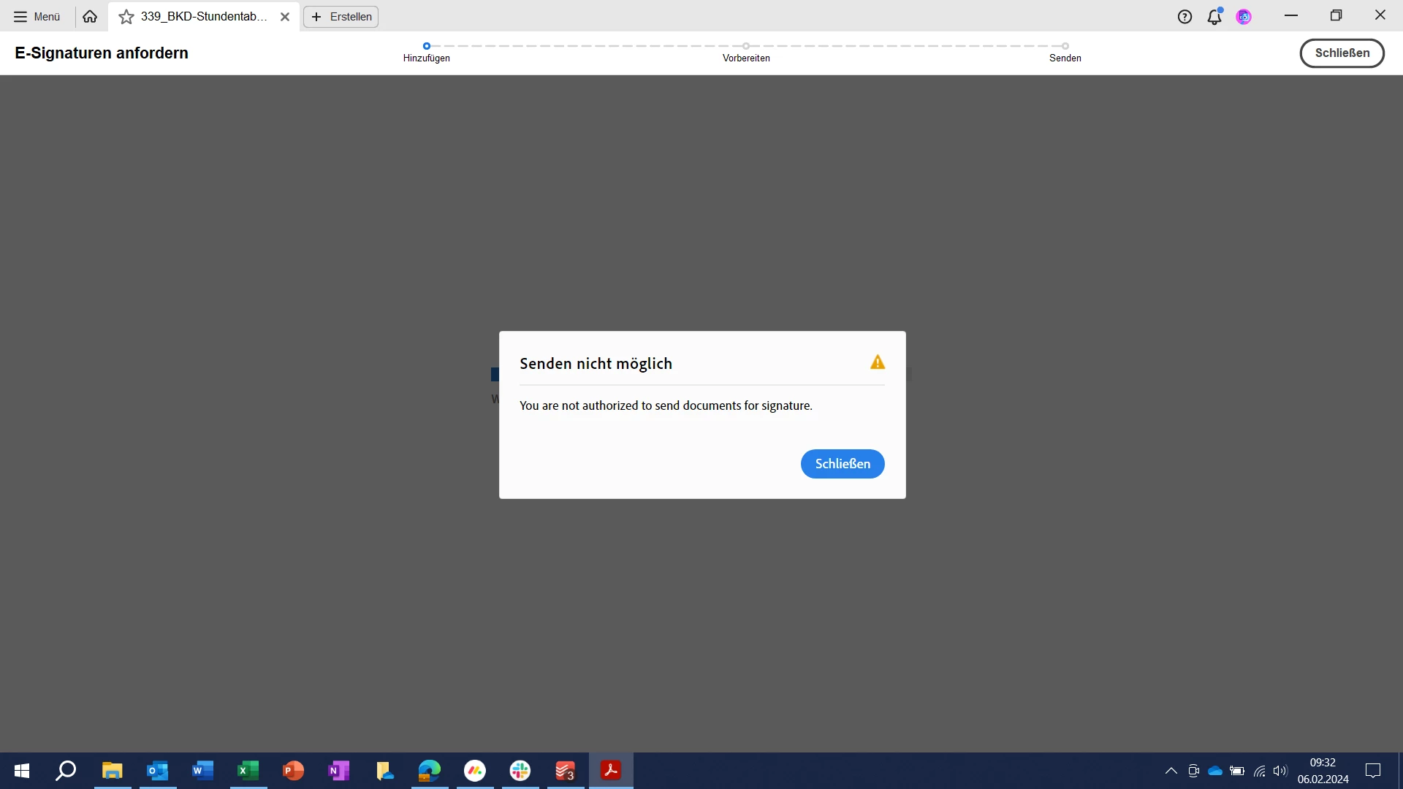Launch Excel from the taskbar

pos(248,770)
